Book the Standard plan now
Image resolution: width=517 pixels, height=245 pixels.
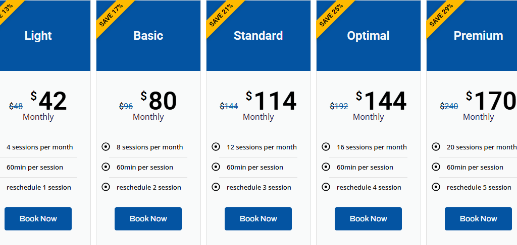coord(258,219)
